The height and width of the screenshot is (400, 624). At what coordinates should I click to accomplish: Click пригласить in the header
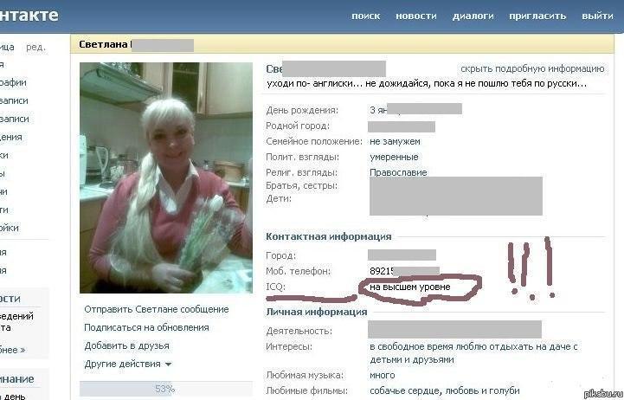(x=537, y=16)
